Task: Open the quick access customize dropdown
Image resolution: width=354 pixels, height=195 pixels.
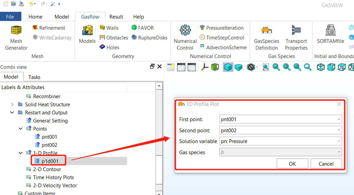Action: click(59, 4)
